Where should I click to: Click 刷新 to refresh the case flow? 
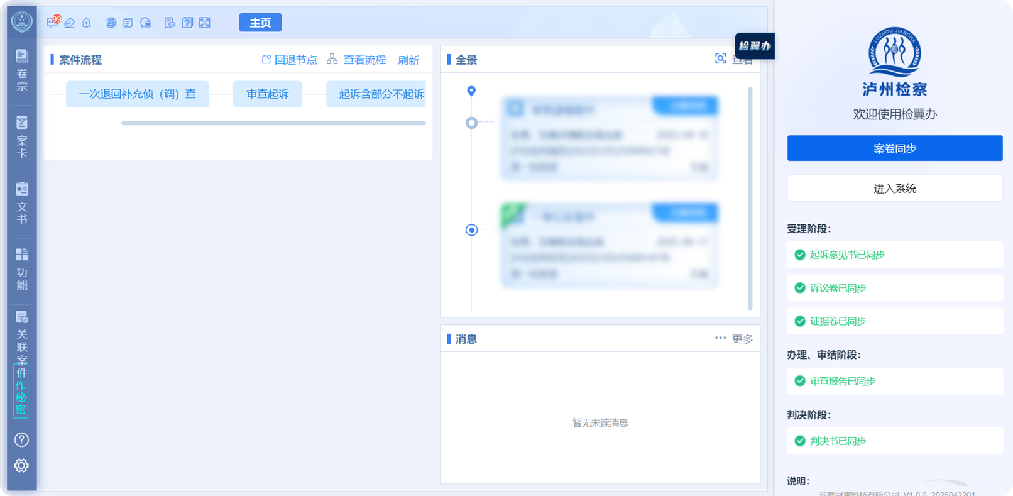[x=408, y=60]
